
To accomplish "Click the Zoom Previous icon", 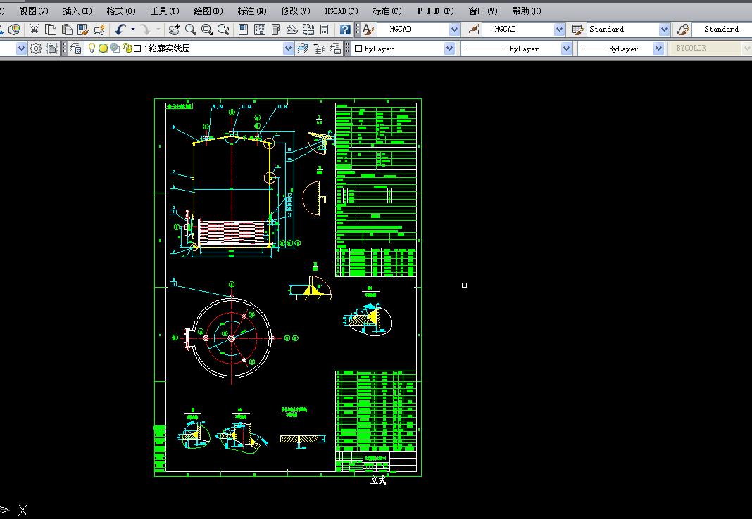I will tap(223, 30).
